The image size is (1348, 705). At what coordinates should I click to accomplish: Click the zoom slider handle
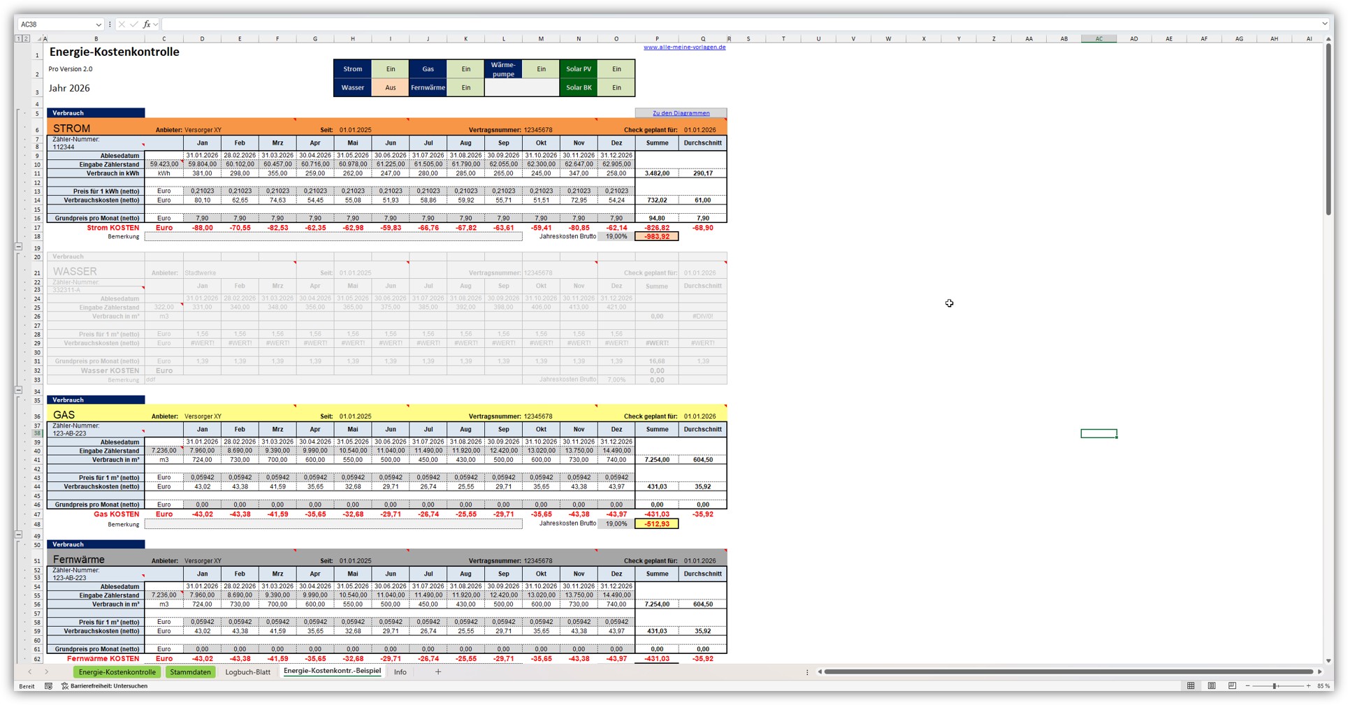1275,686
